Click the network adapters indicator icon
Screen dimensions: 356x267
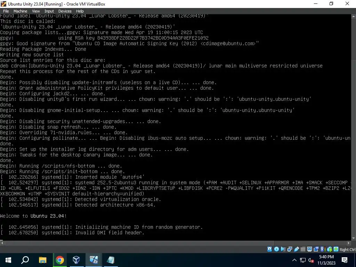coord(290,249)
